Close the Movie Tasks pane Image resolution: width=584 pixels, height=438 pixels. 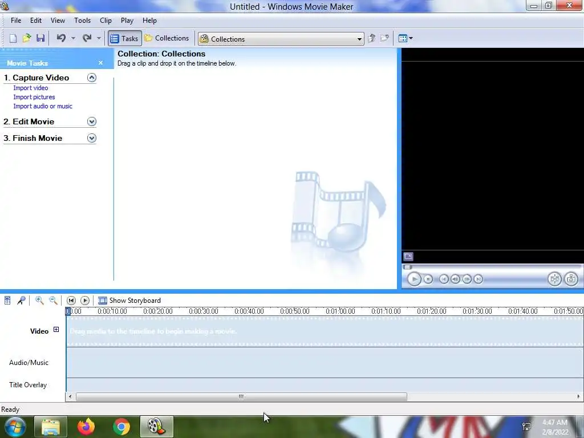coord(100,63)
